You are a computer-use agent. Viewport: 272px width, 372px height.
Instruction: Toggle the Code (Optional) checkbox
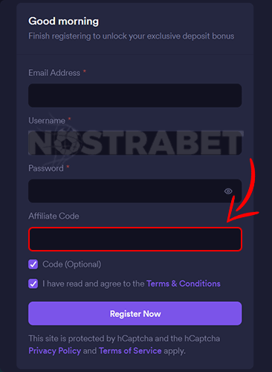33,264
